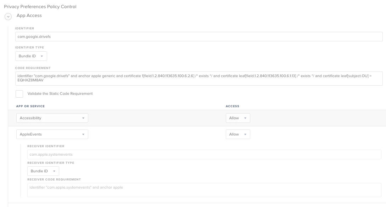Select the IDENTIFIER field label
The height and width of the screenshot is (207, 386).
click(x=24, y=28)
